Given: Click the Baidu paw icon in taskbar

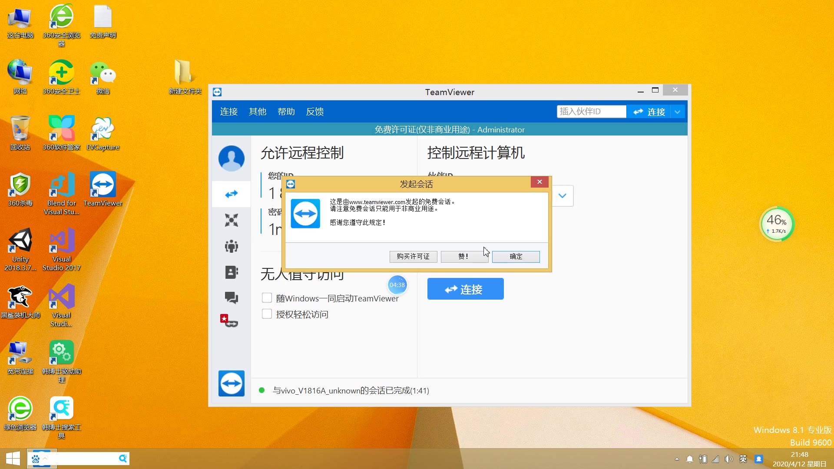Looking at the screenshot, I should click(x=36, y=459).
